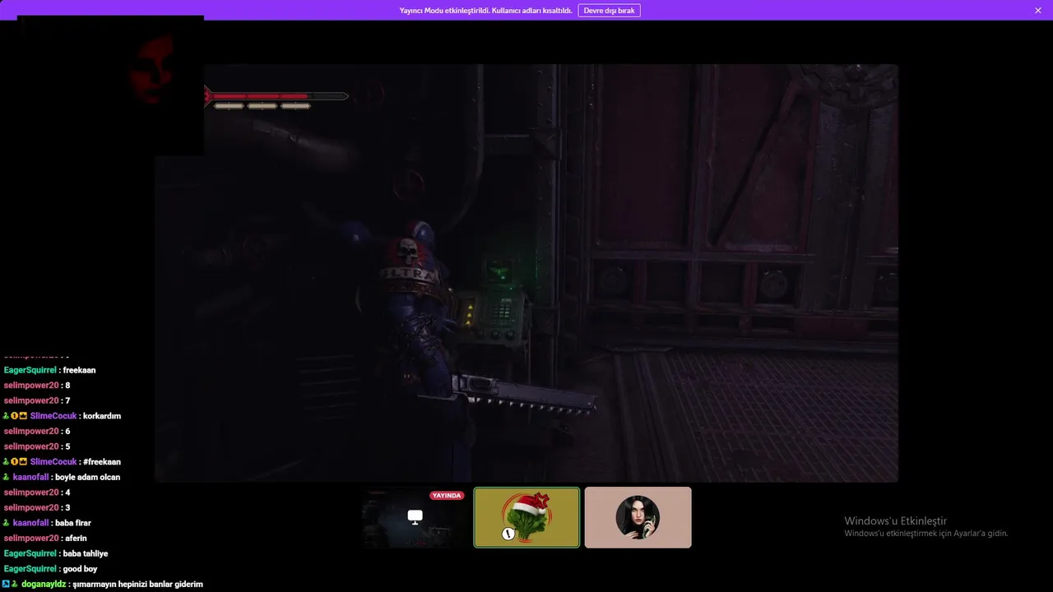Click the kaanofall username beside "boyle adam olcan"
This screenshot has width=1053, height=592.
31,478
